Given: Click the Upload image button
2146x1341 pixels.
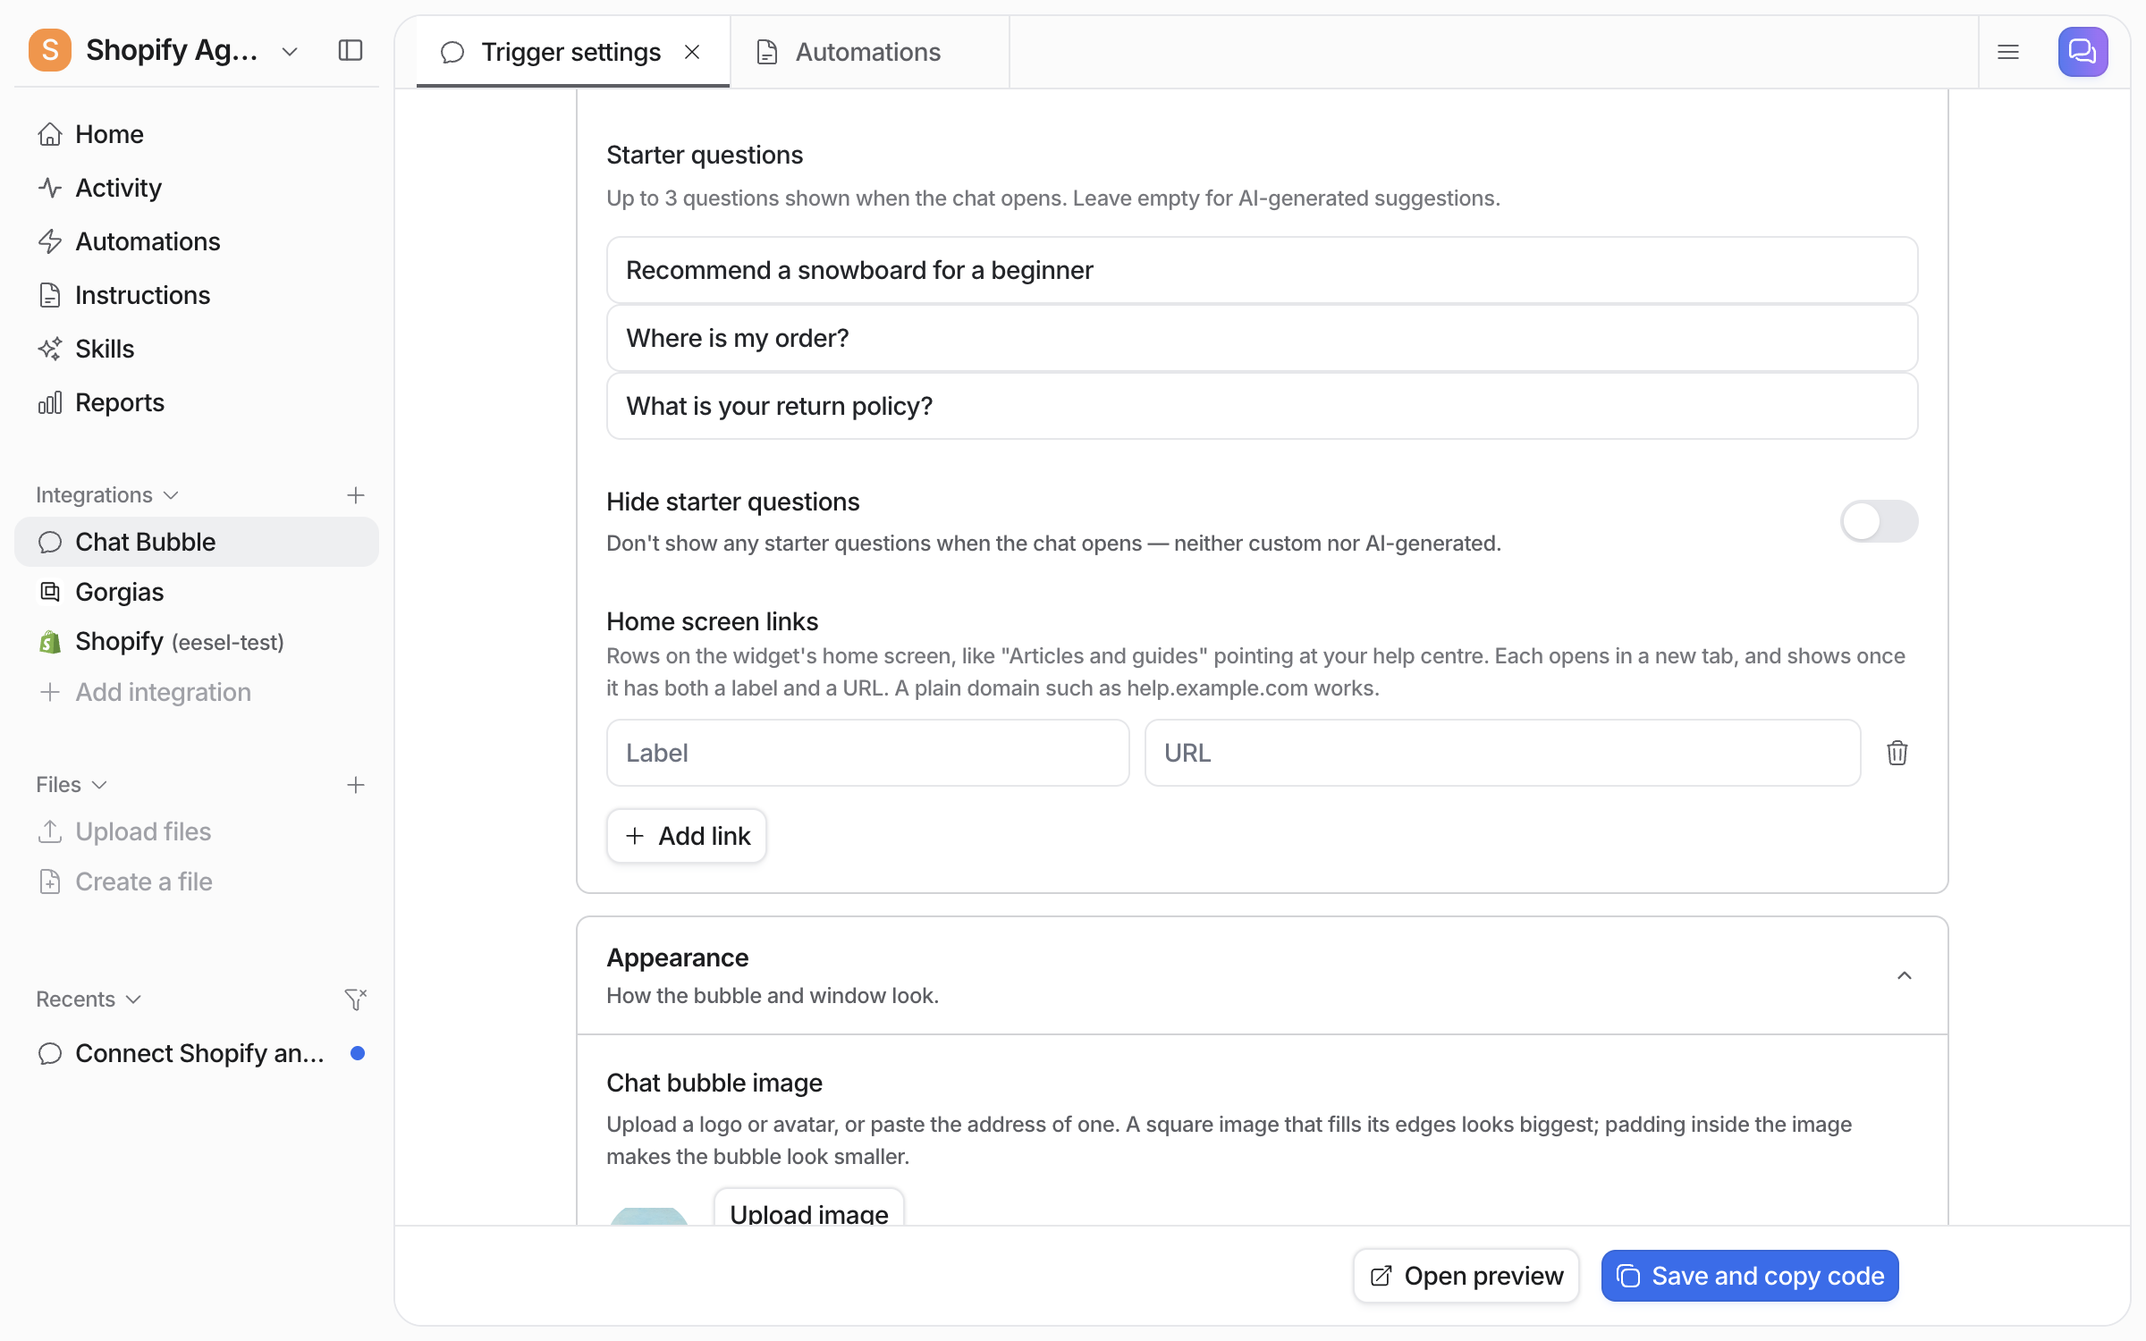Looking at the screenshot, I should click(x=809, y=1209).
